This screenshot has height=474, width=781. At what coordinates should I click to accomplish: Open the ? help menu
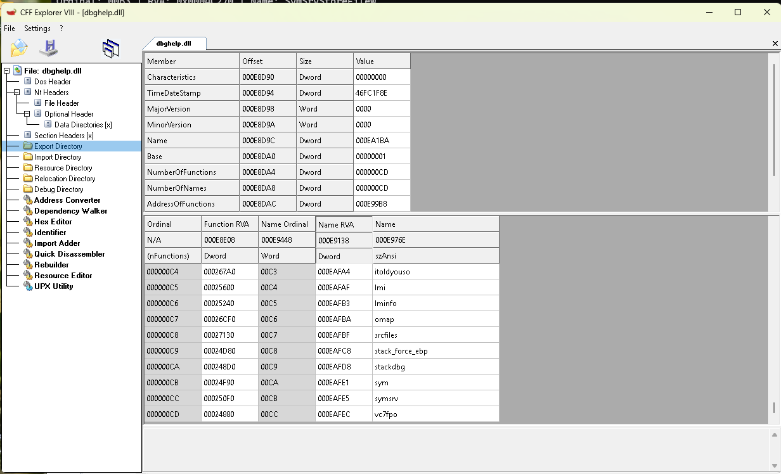[x=61, y=29]
